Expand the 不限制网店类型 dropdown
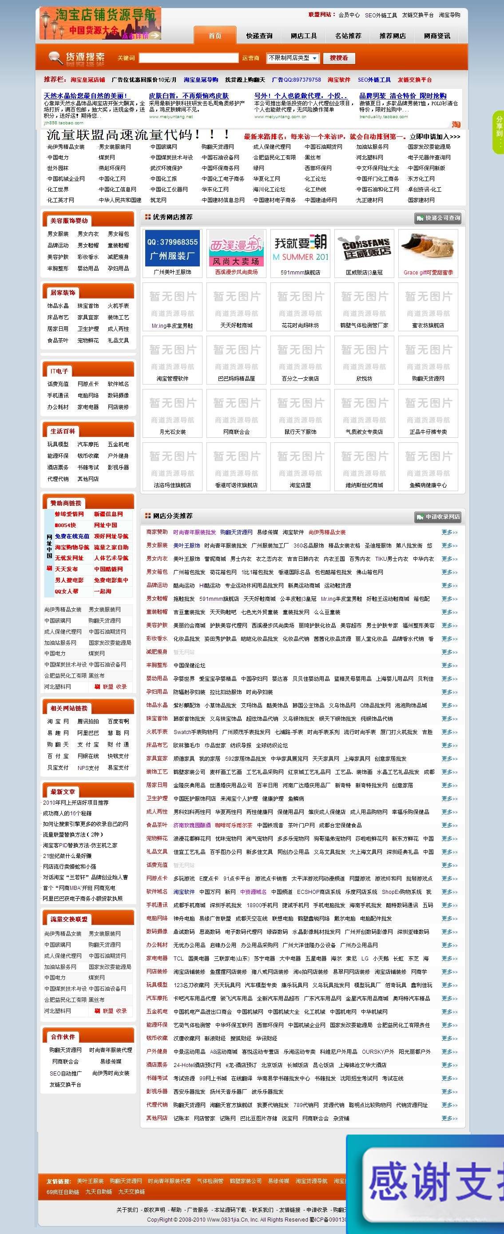 [293, 58]
